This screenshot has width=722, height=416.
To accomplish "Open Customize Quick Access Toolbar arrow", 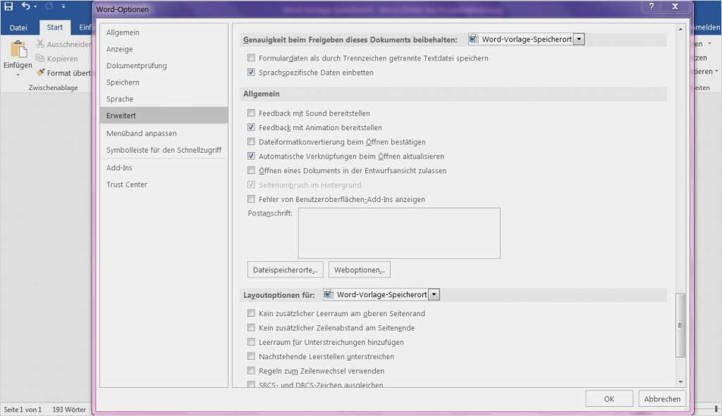I will (63, 7).
